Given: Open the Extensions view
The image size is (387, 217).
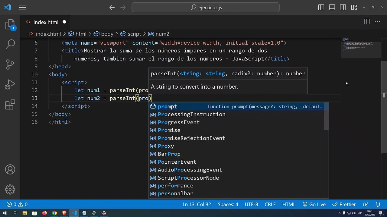Looking at the screenshot, I should [10, 105].
